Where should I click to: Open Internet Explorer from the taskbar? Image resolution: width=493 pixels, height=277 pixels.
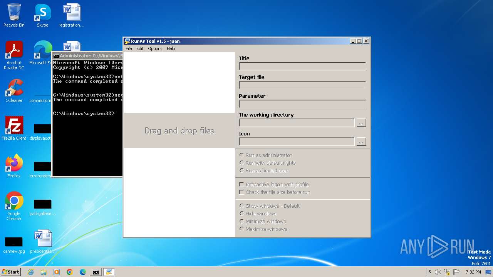pyautogui.click(x=30, y=272)
